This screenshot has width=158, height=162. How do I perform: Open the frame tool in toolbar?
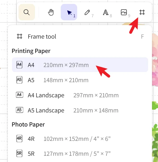point(142,12)
